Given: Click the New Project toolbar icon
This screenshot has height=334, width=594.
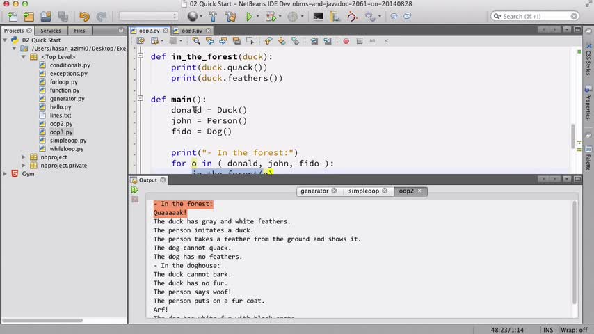Looking at the screenshot, I should (29, 16).
